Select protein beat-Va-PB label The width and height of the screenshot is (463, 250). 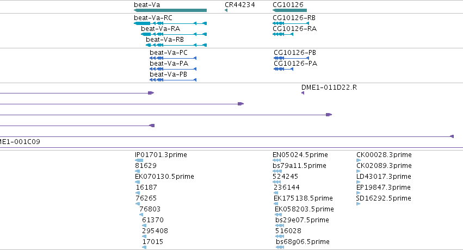coord(168,74)
